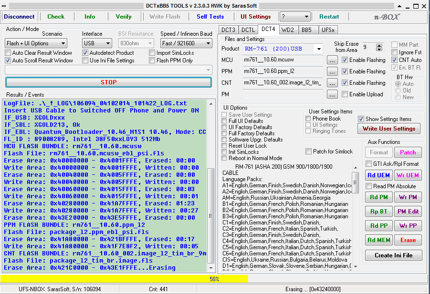Open PM Edit
This screenshot has width=430, height=294.
click(x=408, y=212)
